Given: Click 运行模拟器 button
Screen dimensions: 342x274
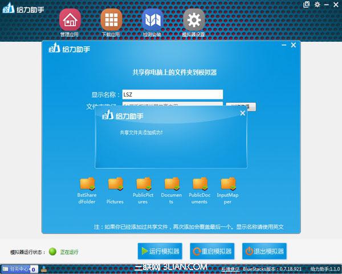Looking at the screenshot, I should 160,251.
